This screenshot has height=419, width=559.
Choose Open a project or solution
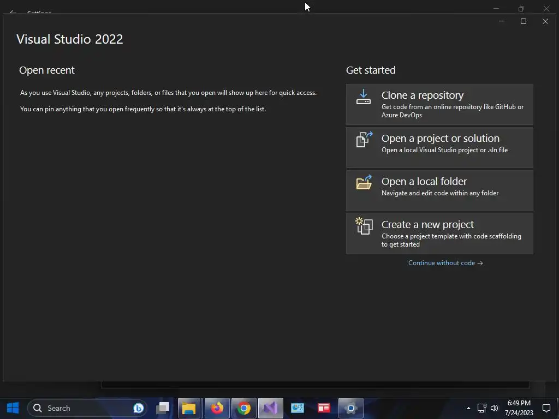coord(439,147)
